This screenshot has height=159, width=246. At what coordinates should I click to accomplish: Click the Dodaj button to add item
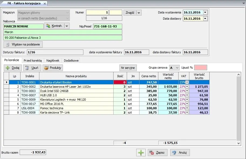point(13,68)
